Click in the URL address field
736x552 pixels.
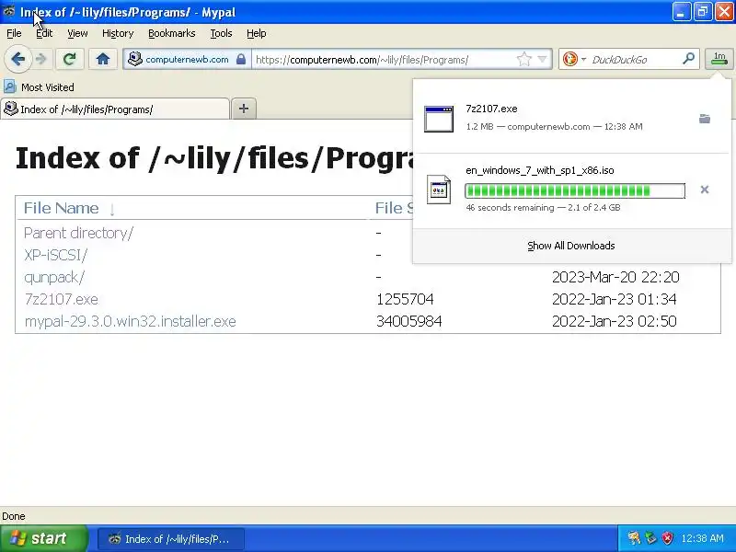[x=384, y=60]
